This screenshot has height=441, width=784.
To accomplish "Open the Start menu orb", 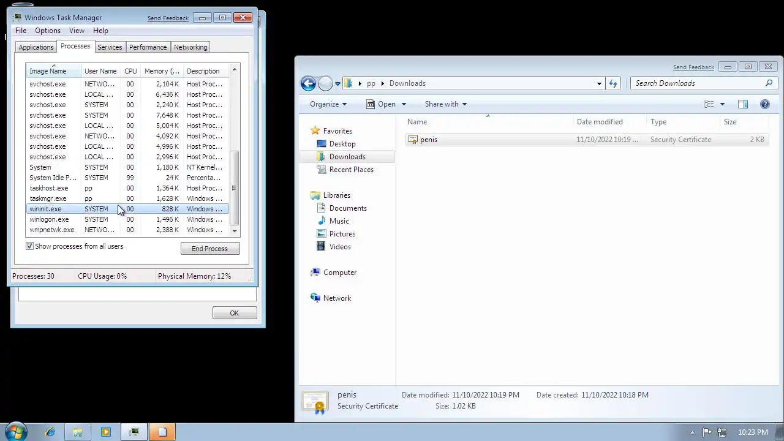I will [15, 432].
